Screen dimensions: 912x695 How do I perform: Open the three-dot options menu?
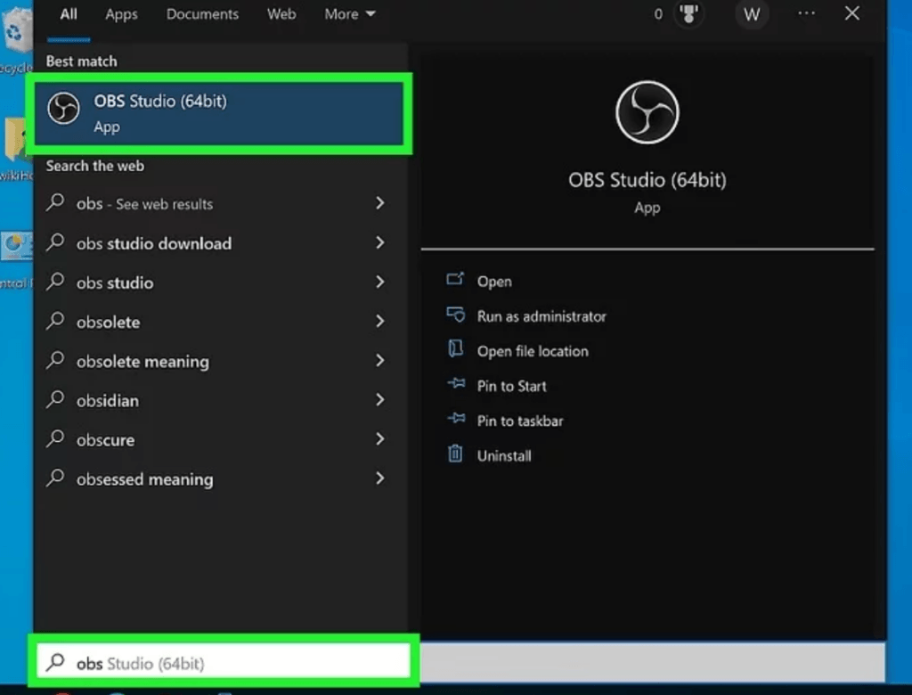[x=806, y=13]
